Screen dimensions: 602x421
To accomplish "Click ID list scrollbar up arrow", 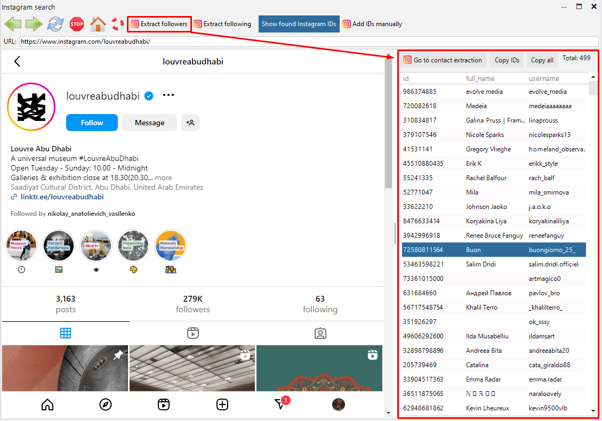I will [x=593, y=77].
